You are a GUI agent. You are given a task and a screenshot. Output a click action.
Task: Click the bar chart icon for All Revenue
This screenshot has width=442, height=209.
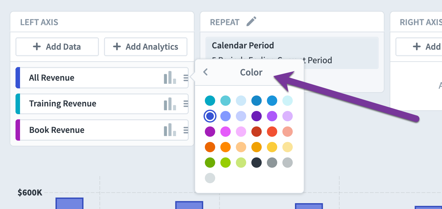(170, 78)
